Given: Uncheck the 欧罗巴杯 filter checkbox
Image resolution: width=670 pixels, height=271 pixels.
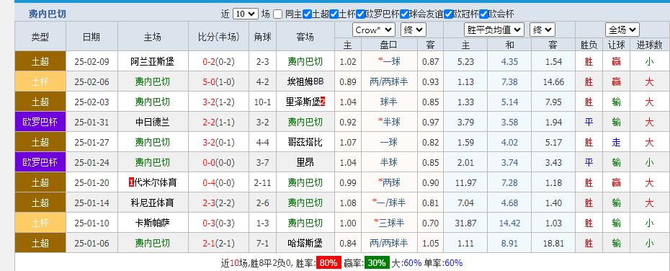Looking at the screenshot, I should [x=361, y=14].
